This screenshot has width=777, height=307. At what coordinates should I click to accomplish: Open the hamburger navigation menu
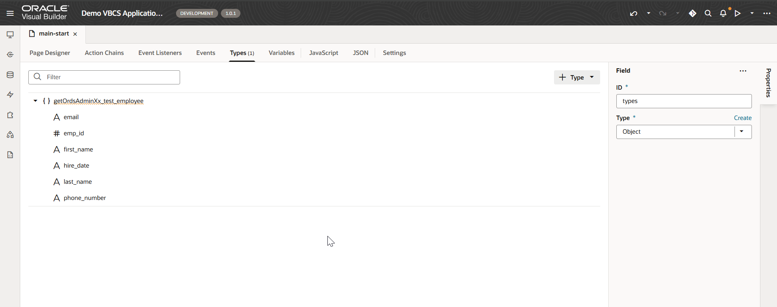point(10,13)
